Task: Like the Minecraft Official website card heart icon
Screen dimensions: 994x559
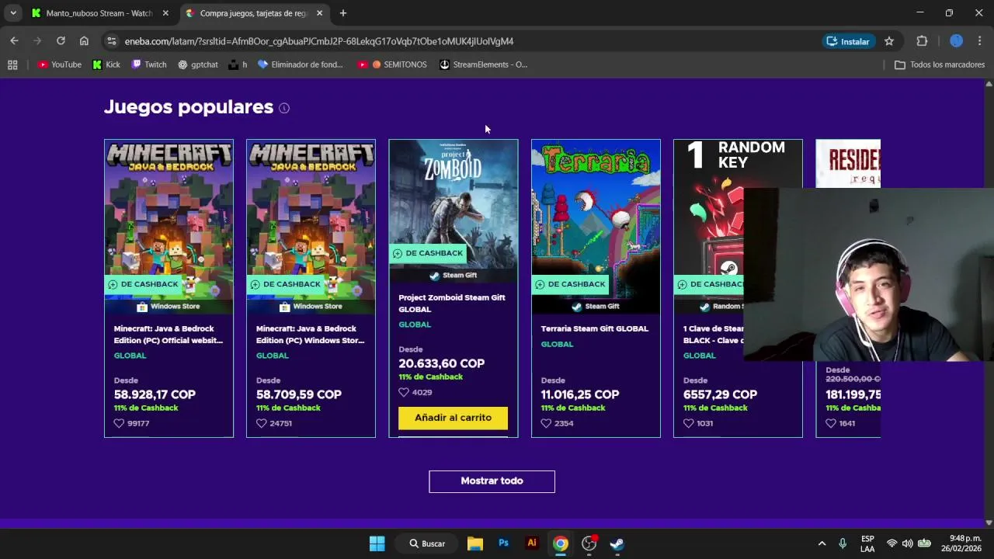Action: coord(119,424)
